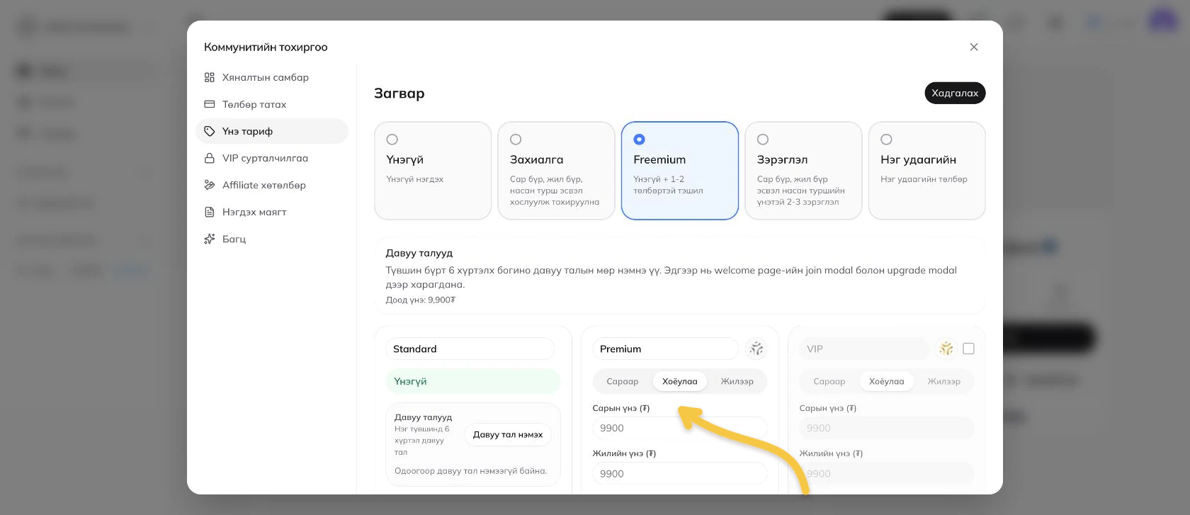This screenshot has width=1190, height=515.
Task: Switch Premium tier to Хоёулаа billing
Action: 680,381
